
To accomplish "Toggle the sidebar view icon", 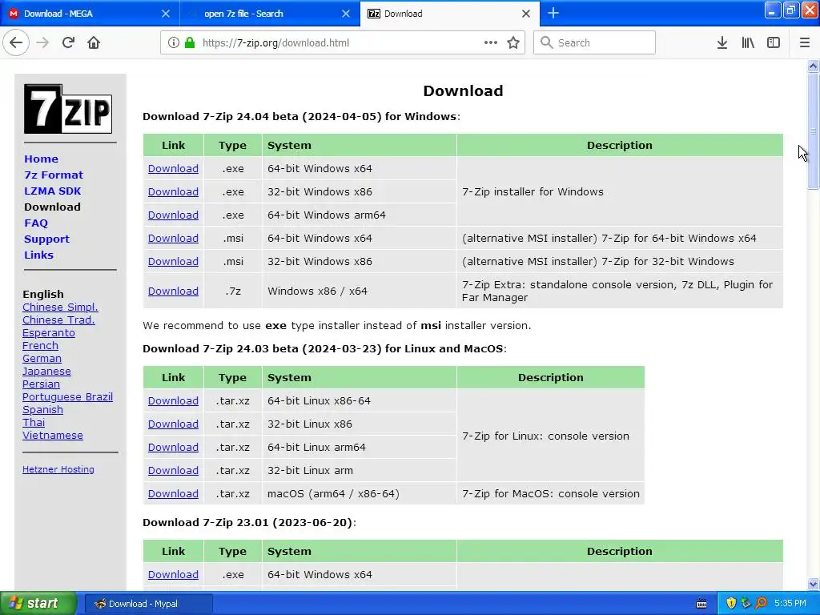I will tap(774, 43).
